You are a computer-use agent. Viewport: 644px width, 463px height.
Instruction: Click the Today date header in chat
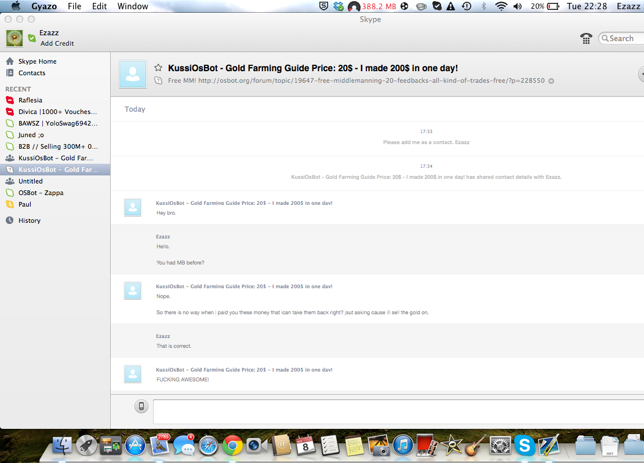(135, 109)
